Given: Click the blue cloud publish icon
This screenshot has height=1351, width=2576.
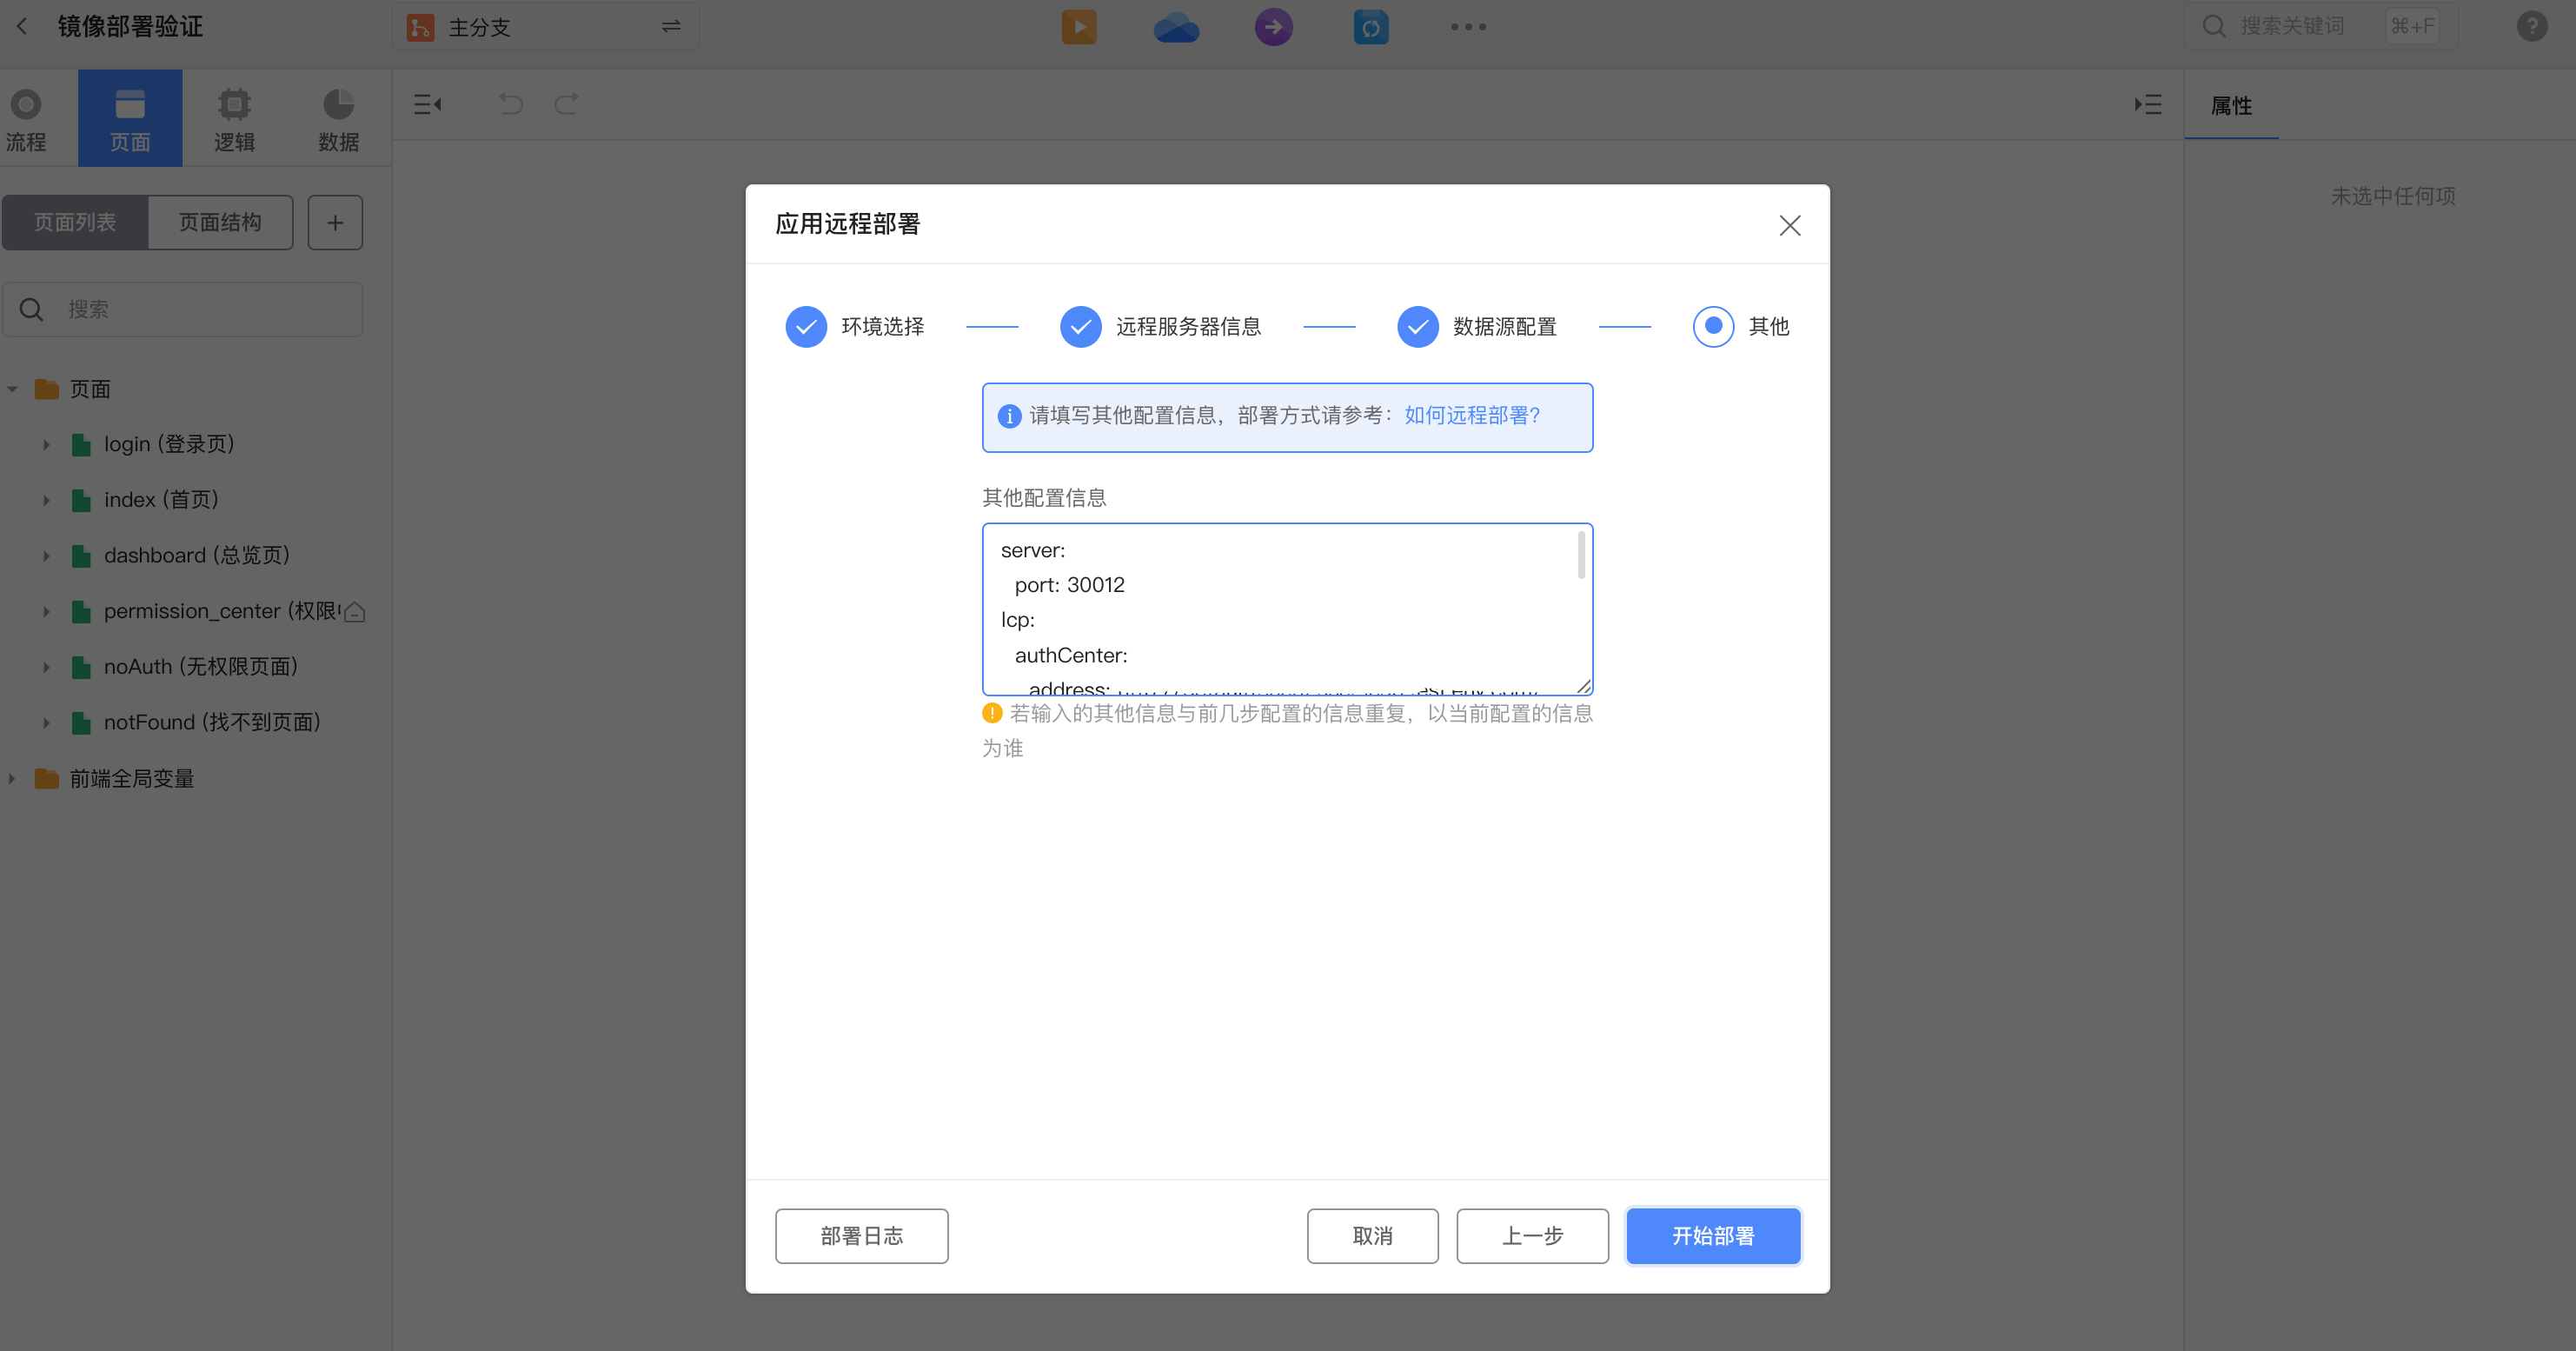Looking at the screenshot, I should click(1176, 27).
